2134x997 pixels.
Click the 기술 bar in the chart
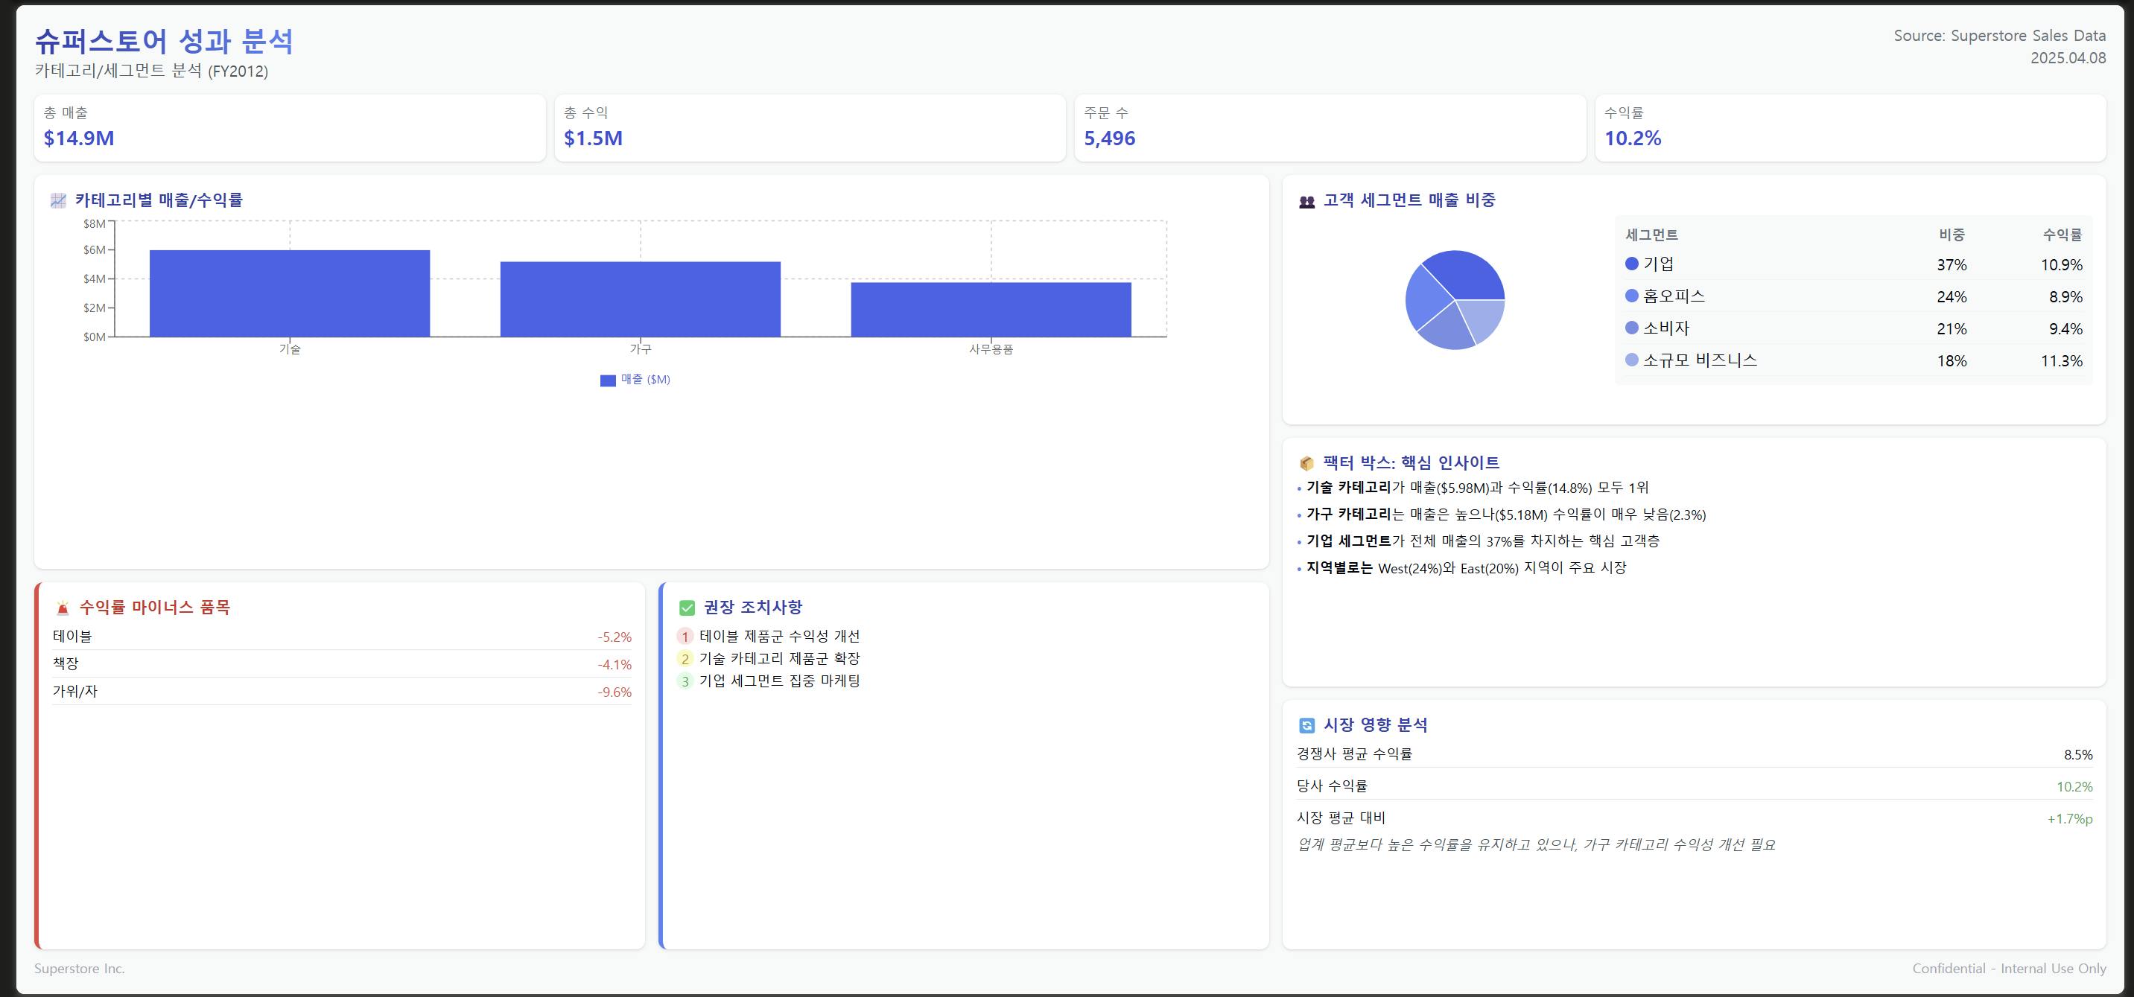[289, 293]
